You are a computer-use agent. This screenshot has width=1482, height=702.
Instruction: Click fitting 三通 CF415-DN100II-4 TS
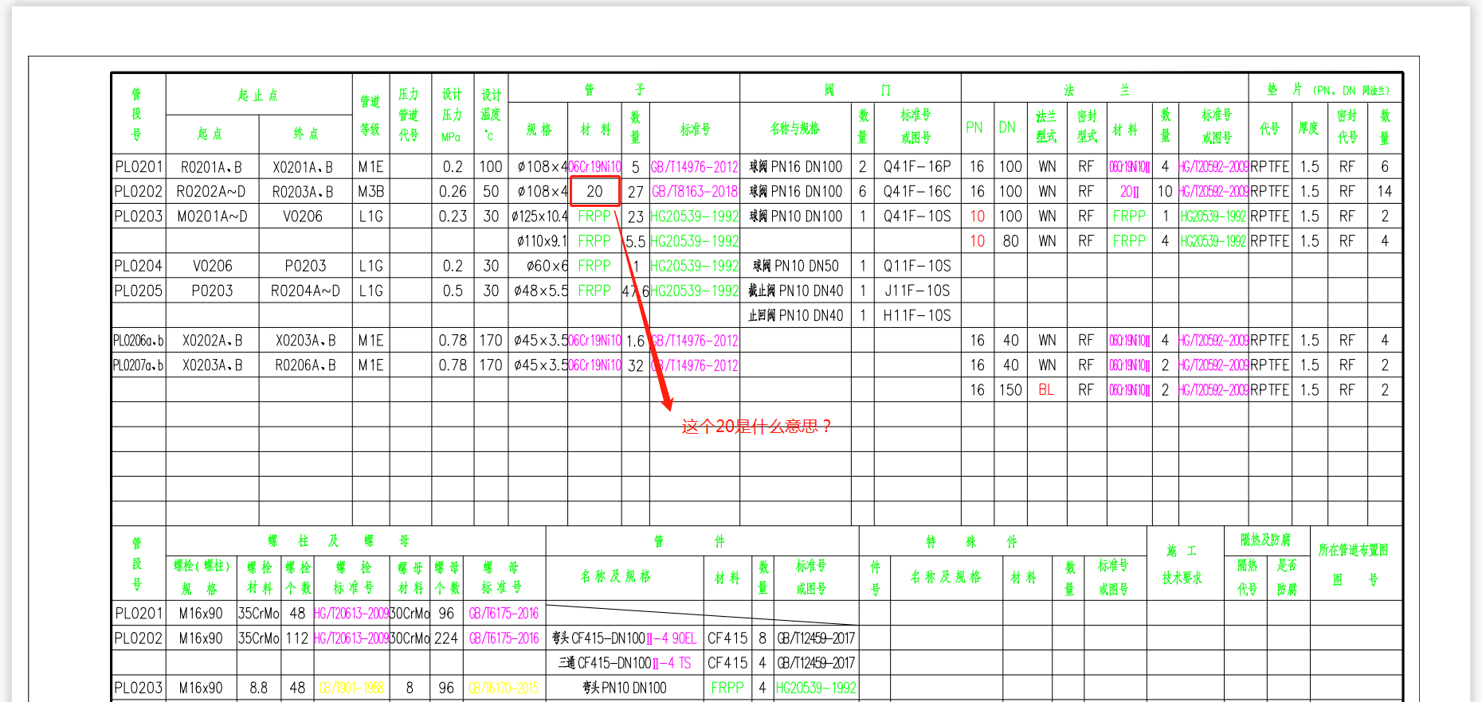point(625,663)
